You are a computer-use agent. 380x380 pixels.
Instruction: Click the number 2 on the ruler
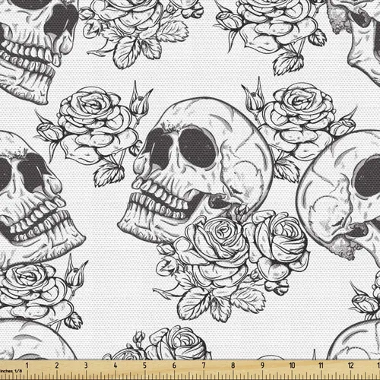tap(56, 365)
